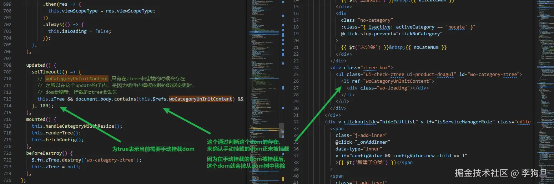Click comment line '之所以在这个update钩子内'

pos(116,86)
